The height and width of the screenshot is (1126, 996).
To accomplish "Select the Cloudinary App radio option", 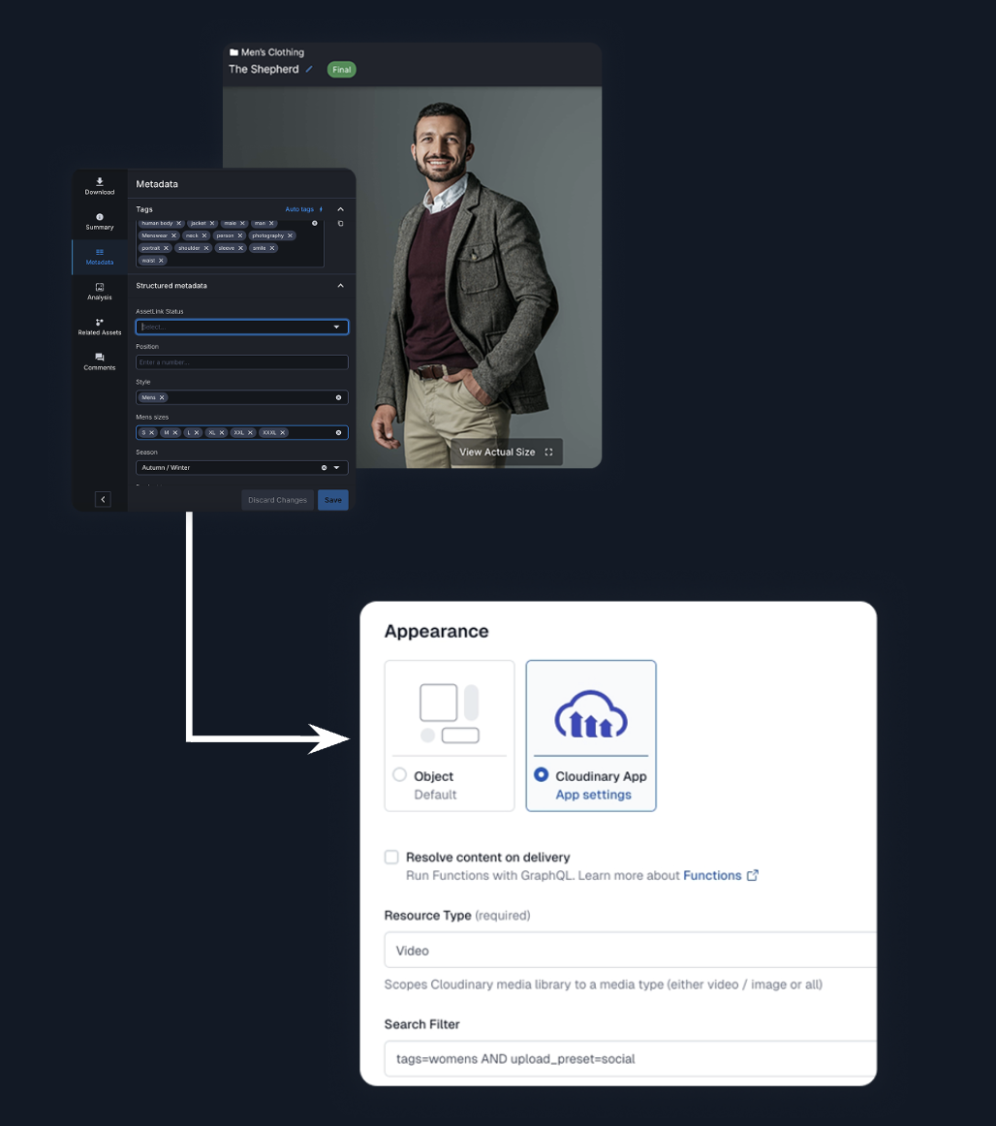I will (541, 775).
